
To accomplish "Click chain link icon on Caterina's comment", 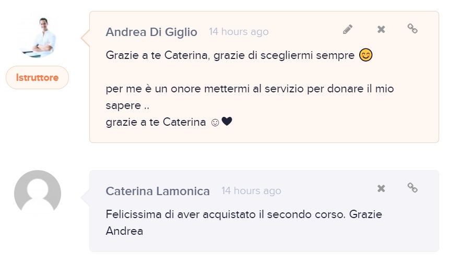I will [412, 188].
